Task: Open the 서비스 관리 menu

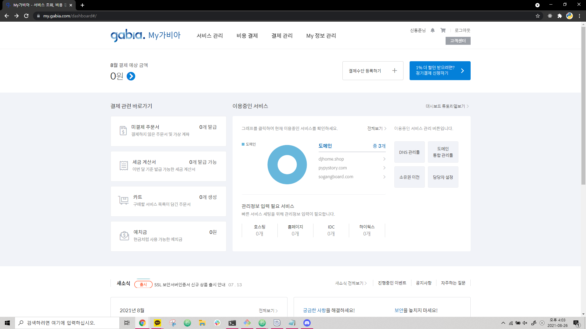Action: (x=210, y=36)
